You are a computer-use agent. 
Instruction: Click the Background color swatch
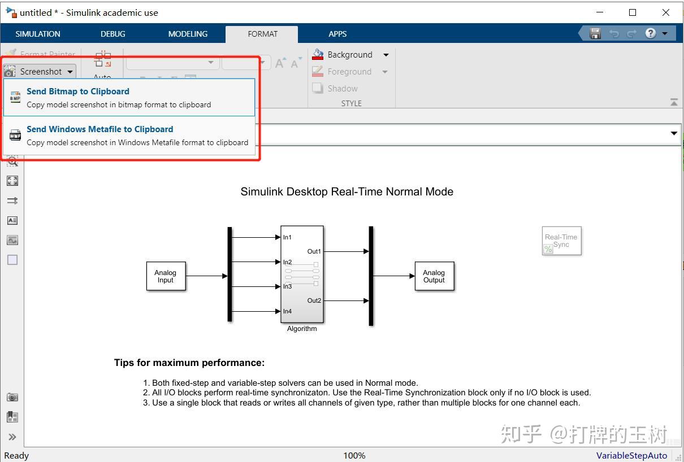[x=318, y=54]
